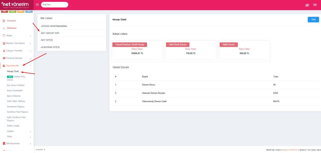The width and height of the screenshot is (321, 153).
Task: Expand the Mesken Tanımlama chevron
Action: [x=30, y=43]
